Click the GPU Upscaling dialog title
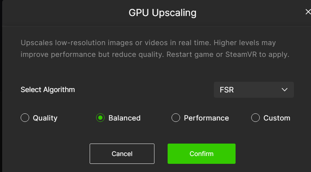This screenshot has width=311, height=172. [x=162, y=13]
